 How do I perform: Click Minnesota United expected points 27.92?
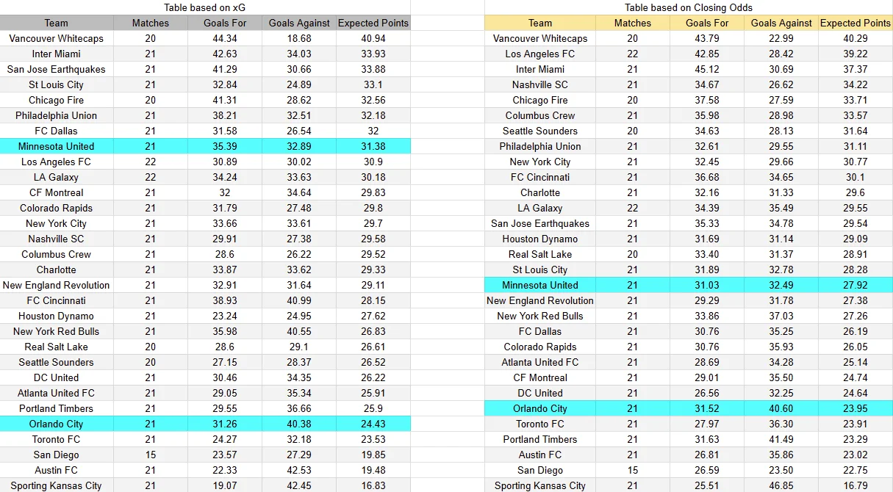click(856, 285)
